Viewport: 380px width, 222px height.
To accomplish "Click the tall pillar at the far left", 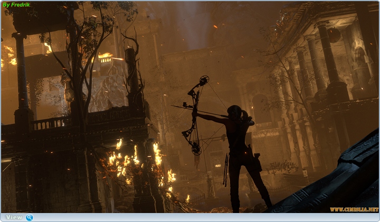I will coord(22,79).
